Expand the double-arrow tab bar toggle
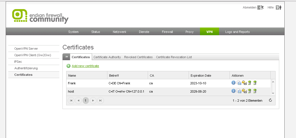296x138 pixels. coord(66,57)
